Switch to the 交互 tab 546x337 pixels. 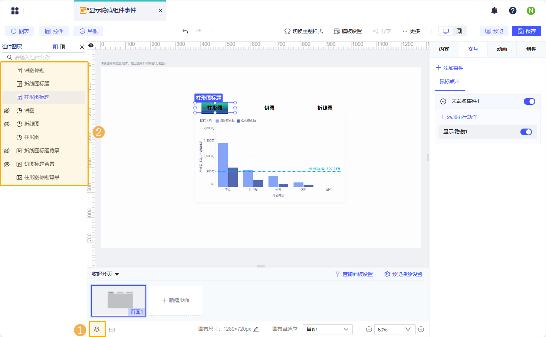coord(473,49)
